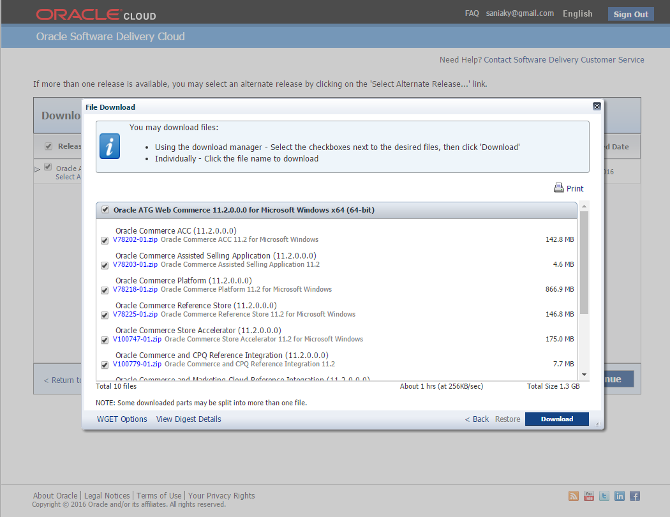Click the file list scroll up arrow

pyautogui.click(x=584, y=206)
